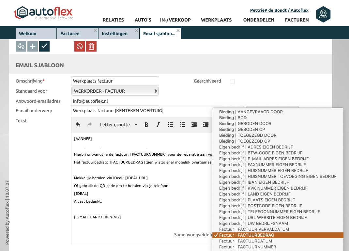The image size is (349, 251).
Task: Save the template with the checkmark icon
Action: (x=44, y=46)
